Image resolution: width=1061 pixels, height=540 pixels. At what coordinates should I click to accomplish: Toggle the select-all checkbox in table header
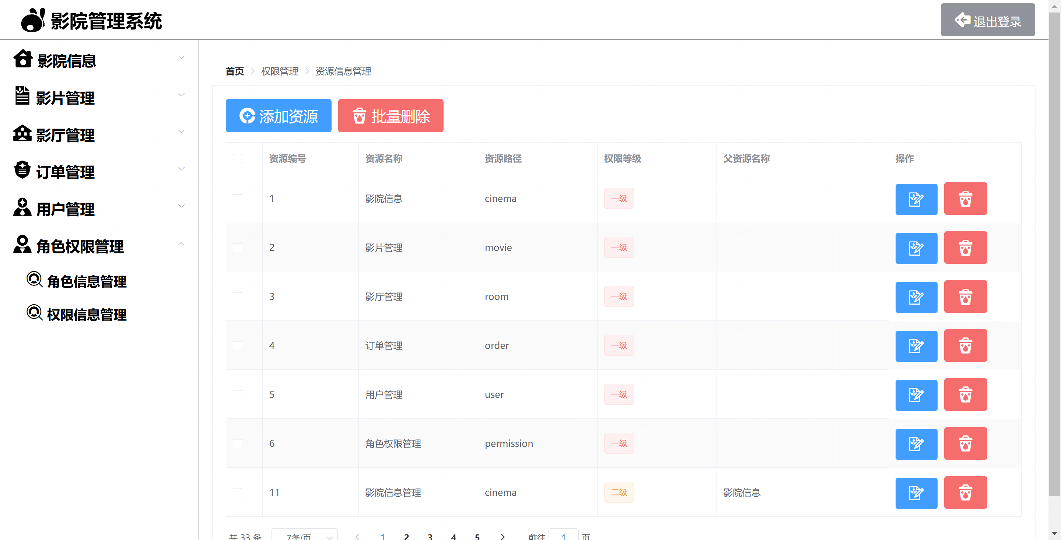237,159
